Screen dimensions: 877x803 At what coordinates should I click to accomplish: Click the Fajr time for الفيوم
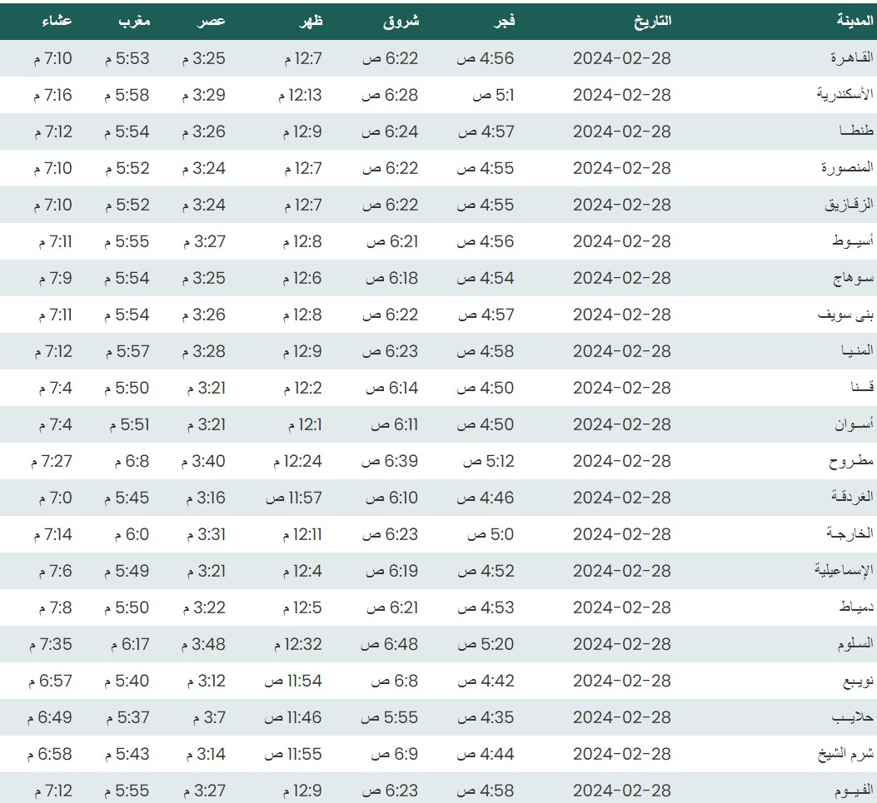[x=486, y=791]
